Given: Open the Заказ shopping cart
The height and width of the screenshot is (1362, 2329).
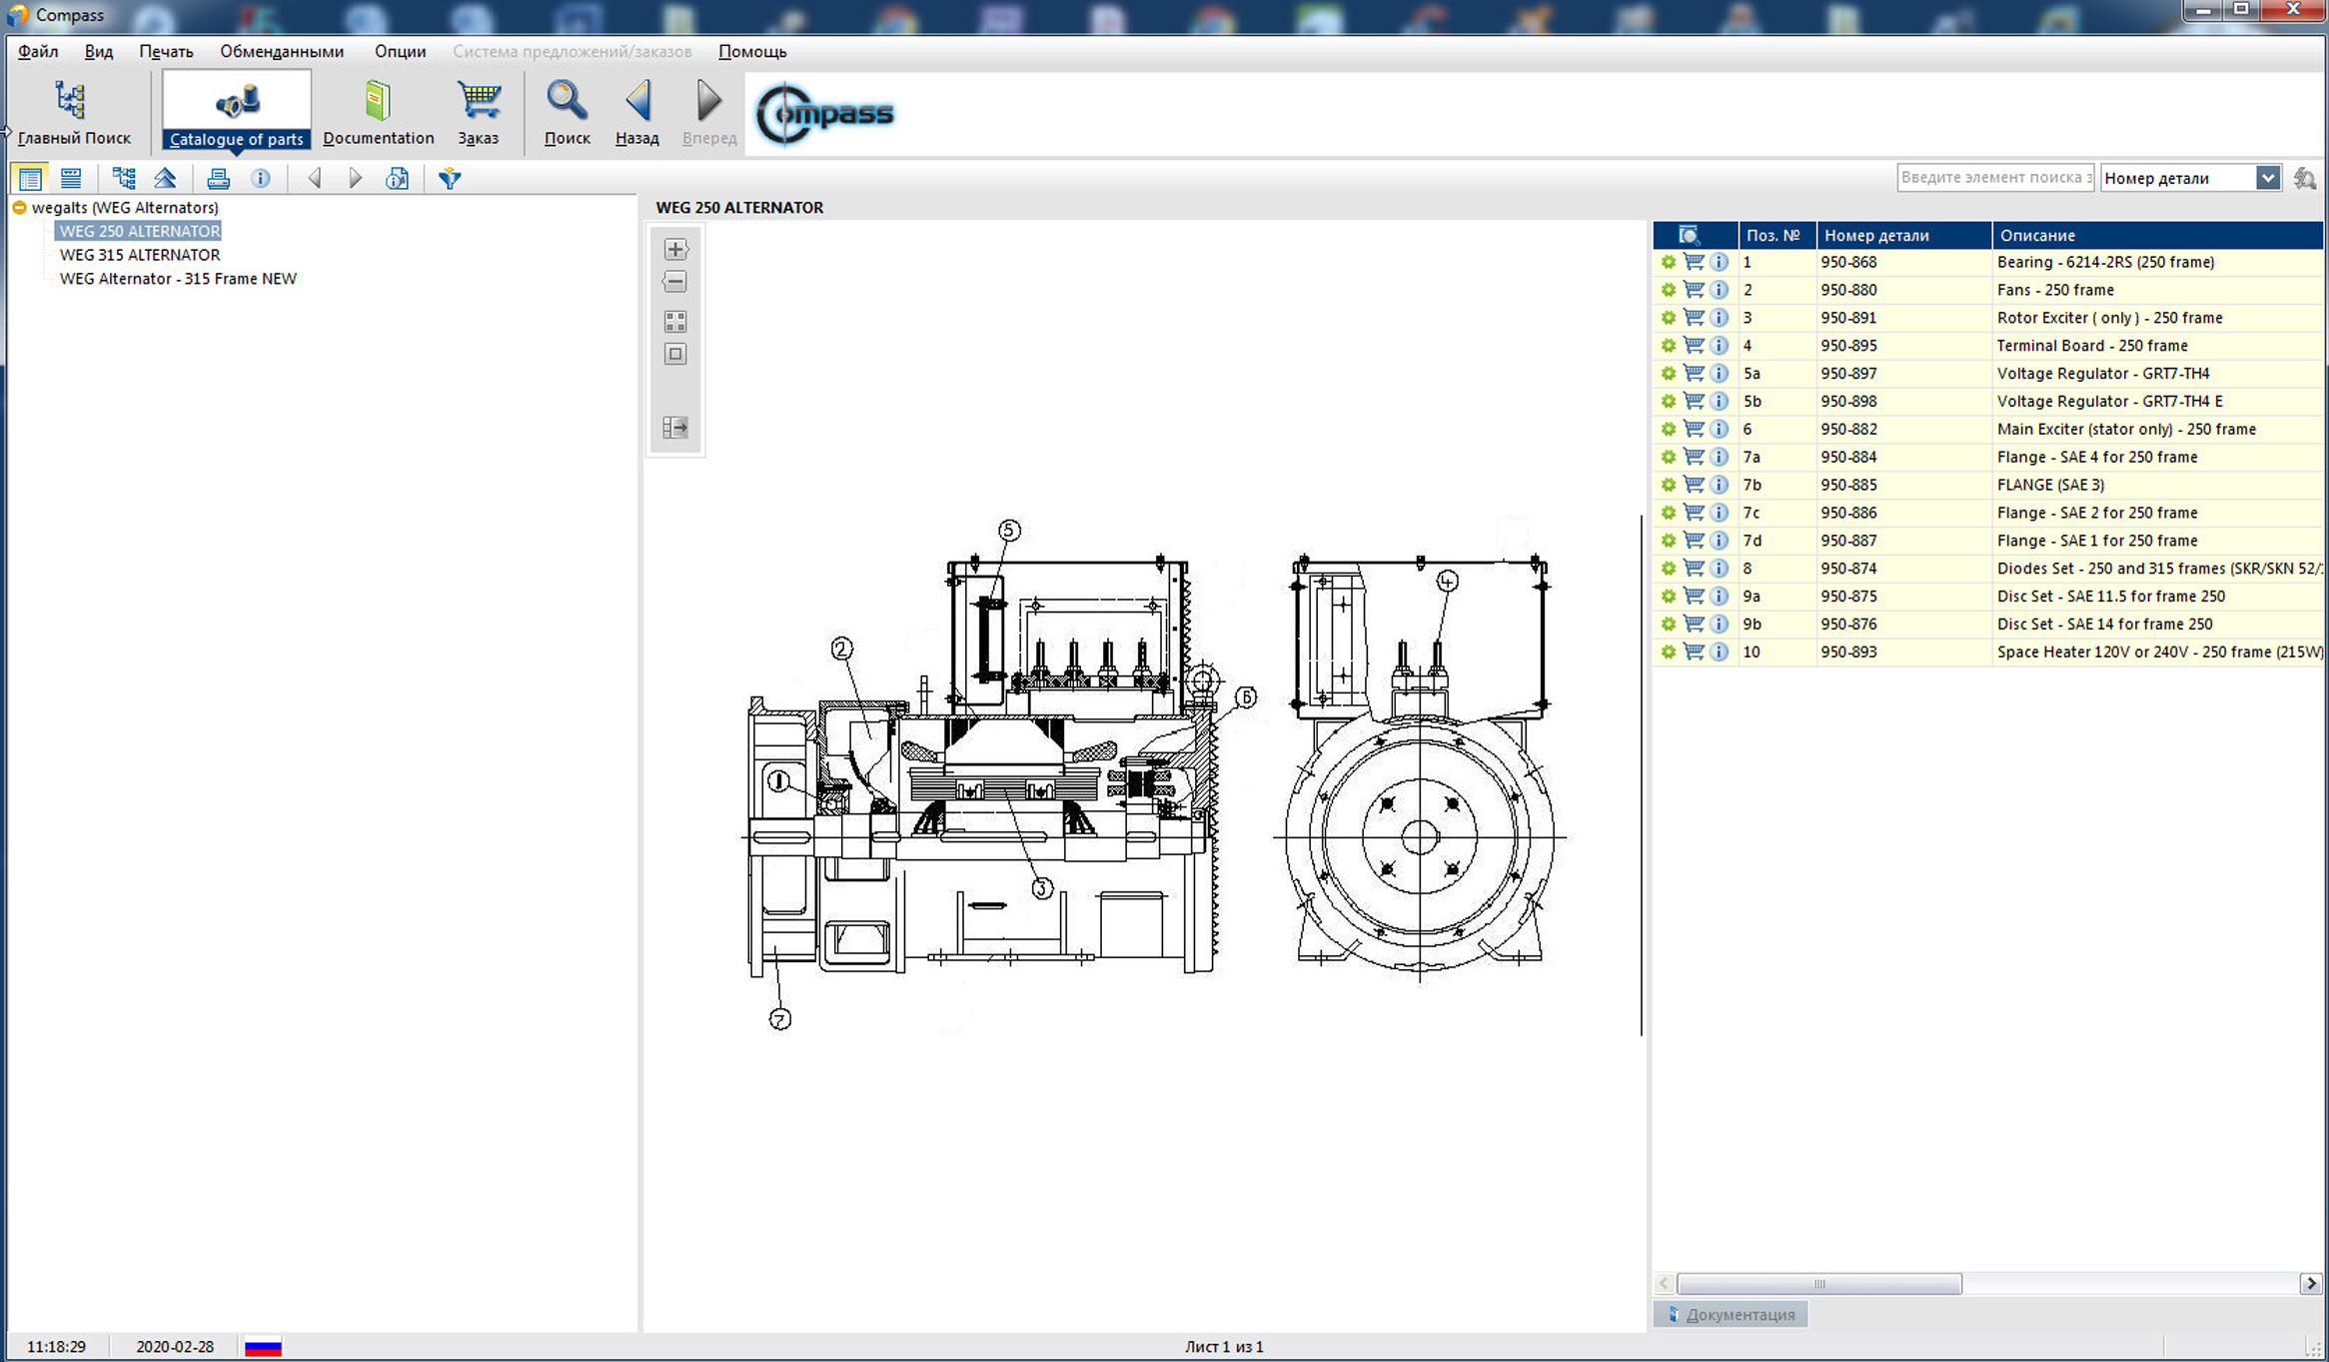Looking at the screenshot, I should pyautogui.click(x=478, y=113).
